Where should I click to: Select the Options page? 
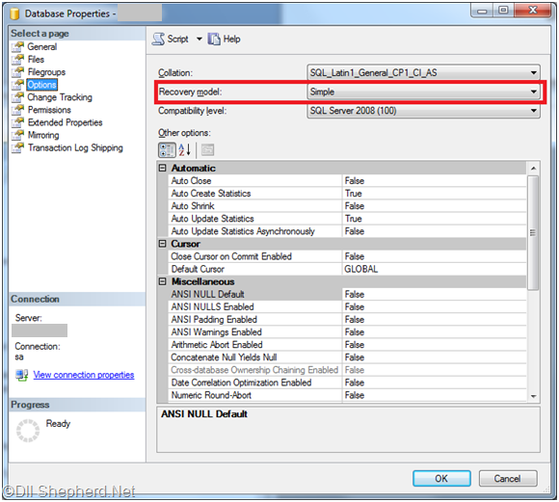point(41,85)
